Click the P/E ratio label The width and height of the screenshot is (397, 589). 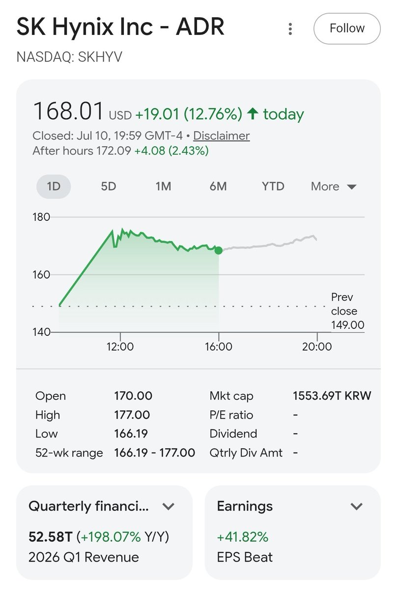(x=231, y=415)
